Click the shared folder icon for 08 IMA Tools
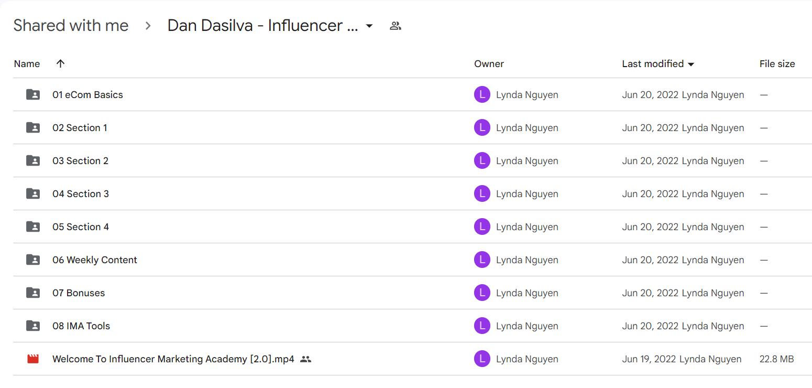 [33, 326]
